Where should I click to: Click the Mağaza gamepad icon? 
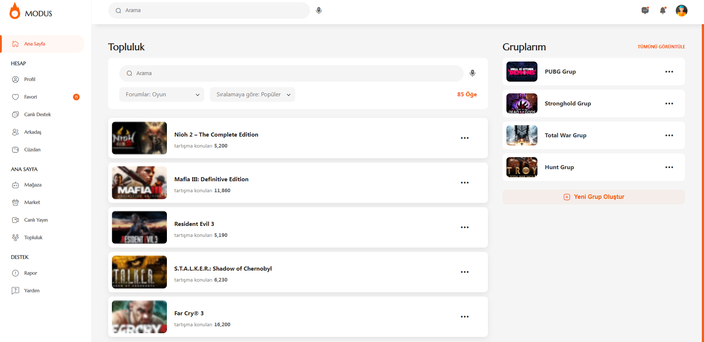click(x=15, y=185)
